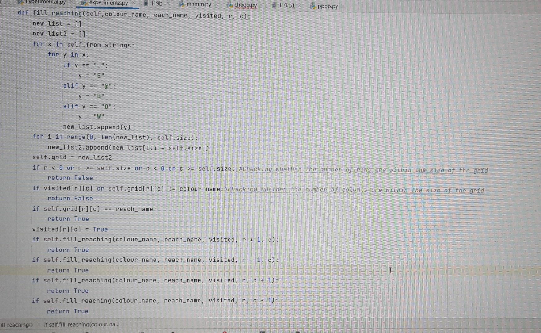541x333 pixels.
Task: Click the line 'elif y == "@":'
Action: click(89, 86)
